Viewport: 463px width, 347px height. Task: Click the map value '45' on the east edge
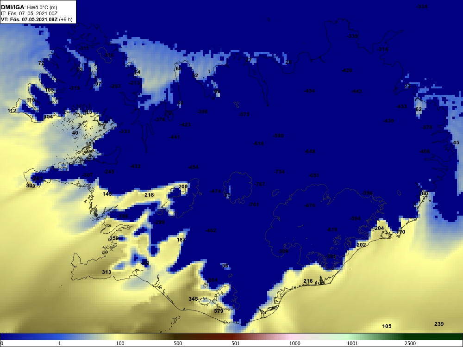tap(456, 143)
